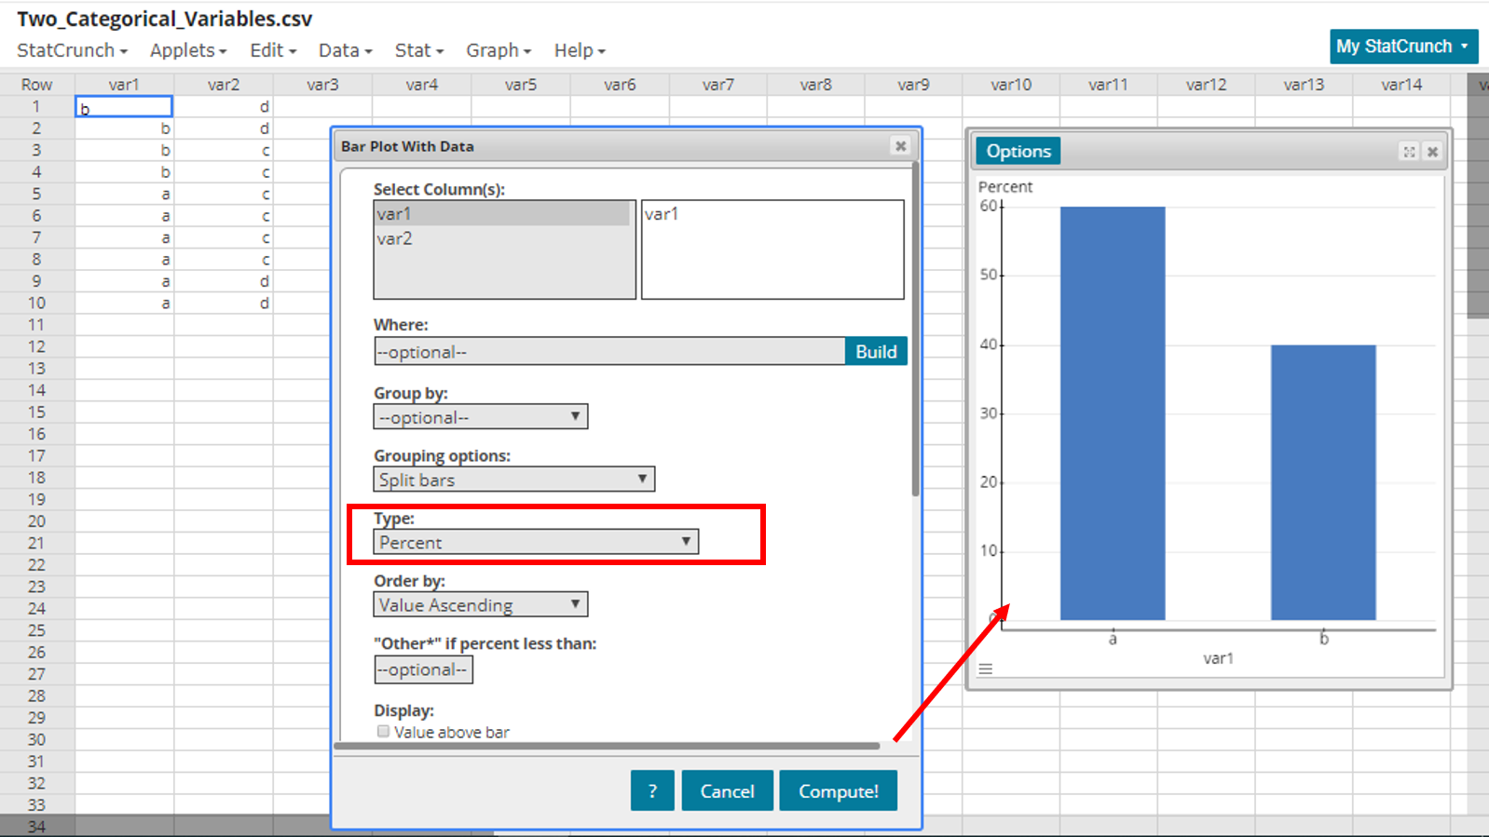Click the Options button in plot window
This screenshot has width=1489, height=837.
(1018, 152)
